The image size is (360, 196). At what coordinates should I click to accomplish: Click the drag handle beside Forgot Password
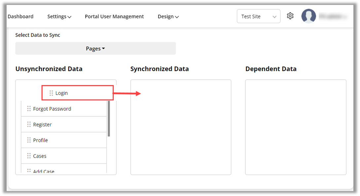pos(29,109)
